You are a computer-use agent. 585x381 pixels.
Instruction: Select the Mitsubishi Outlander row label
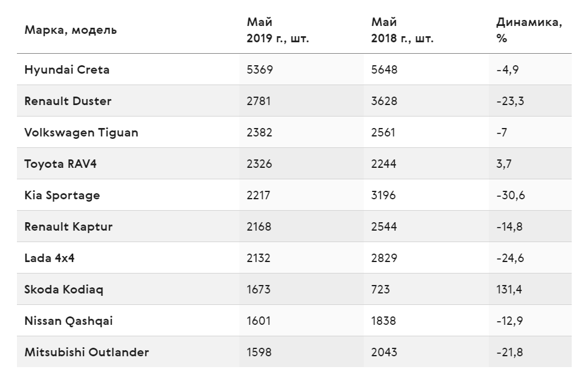tap(86, 352)
